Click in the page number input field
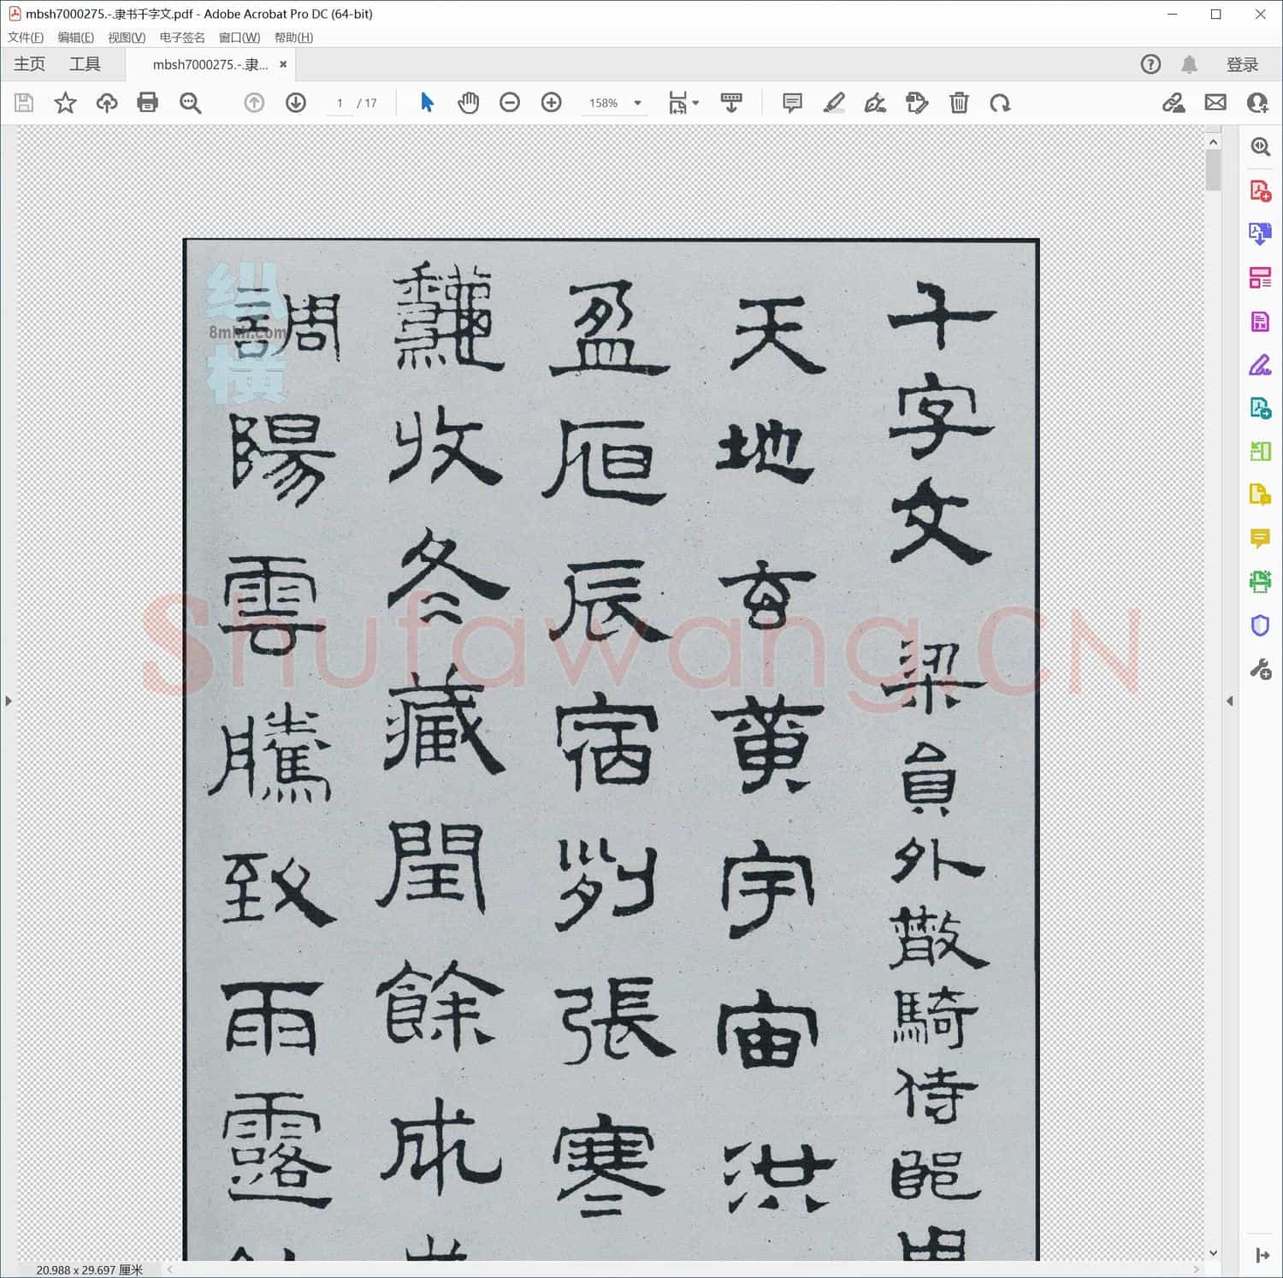 tap(340, 103)
